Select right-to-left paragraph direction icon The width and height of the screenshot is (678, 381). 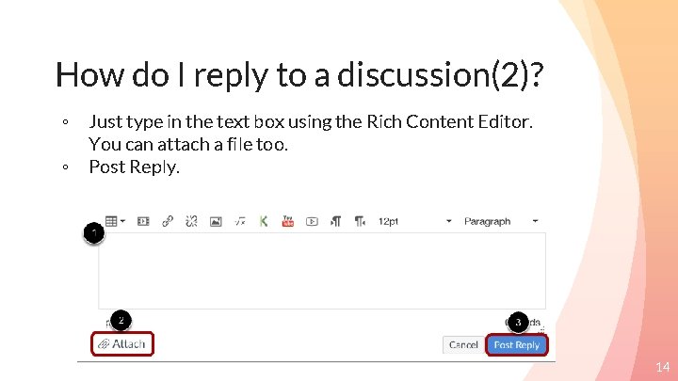click(360, 221)
